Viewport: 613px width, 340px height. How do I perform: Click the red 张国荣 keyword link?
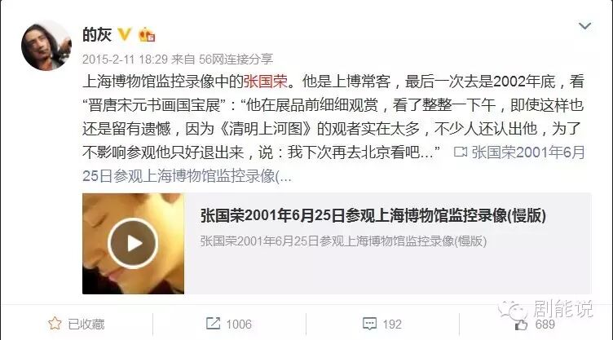266,82
